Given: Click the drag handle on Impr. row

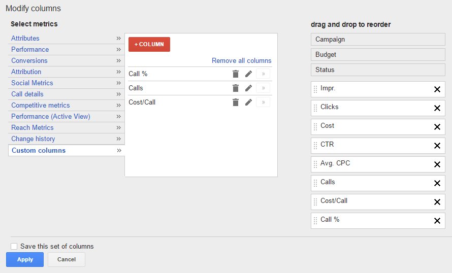Looking at the screenshot, I should [315, 89].
